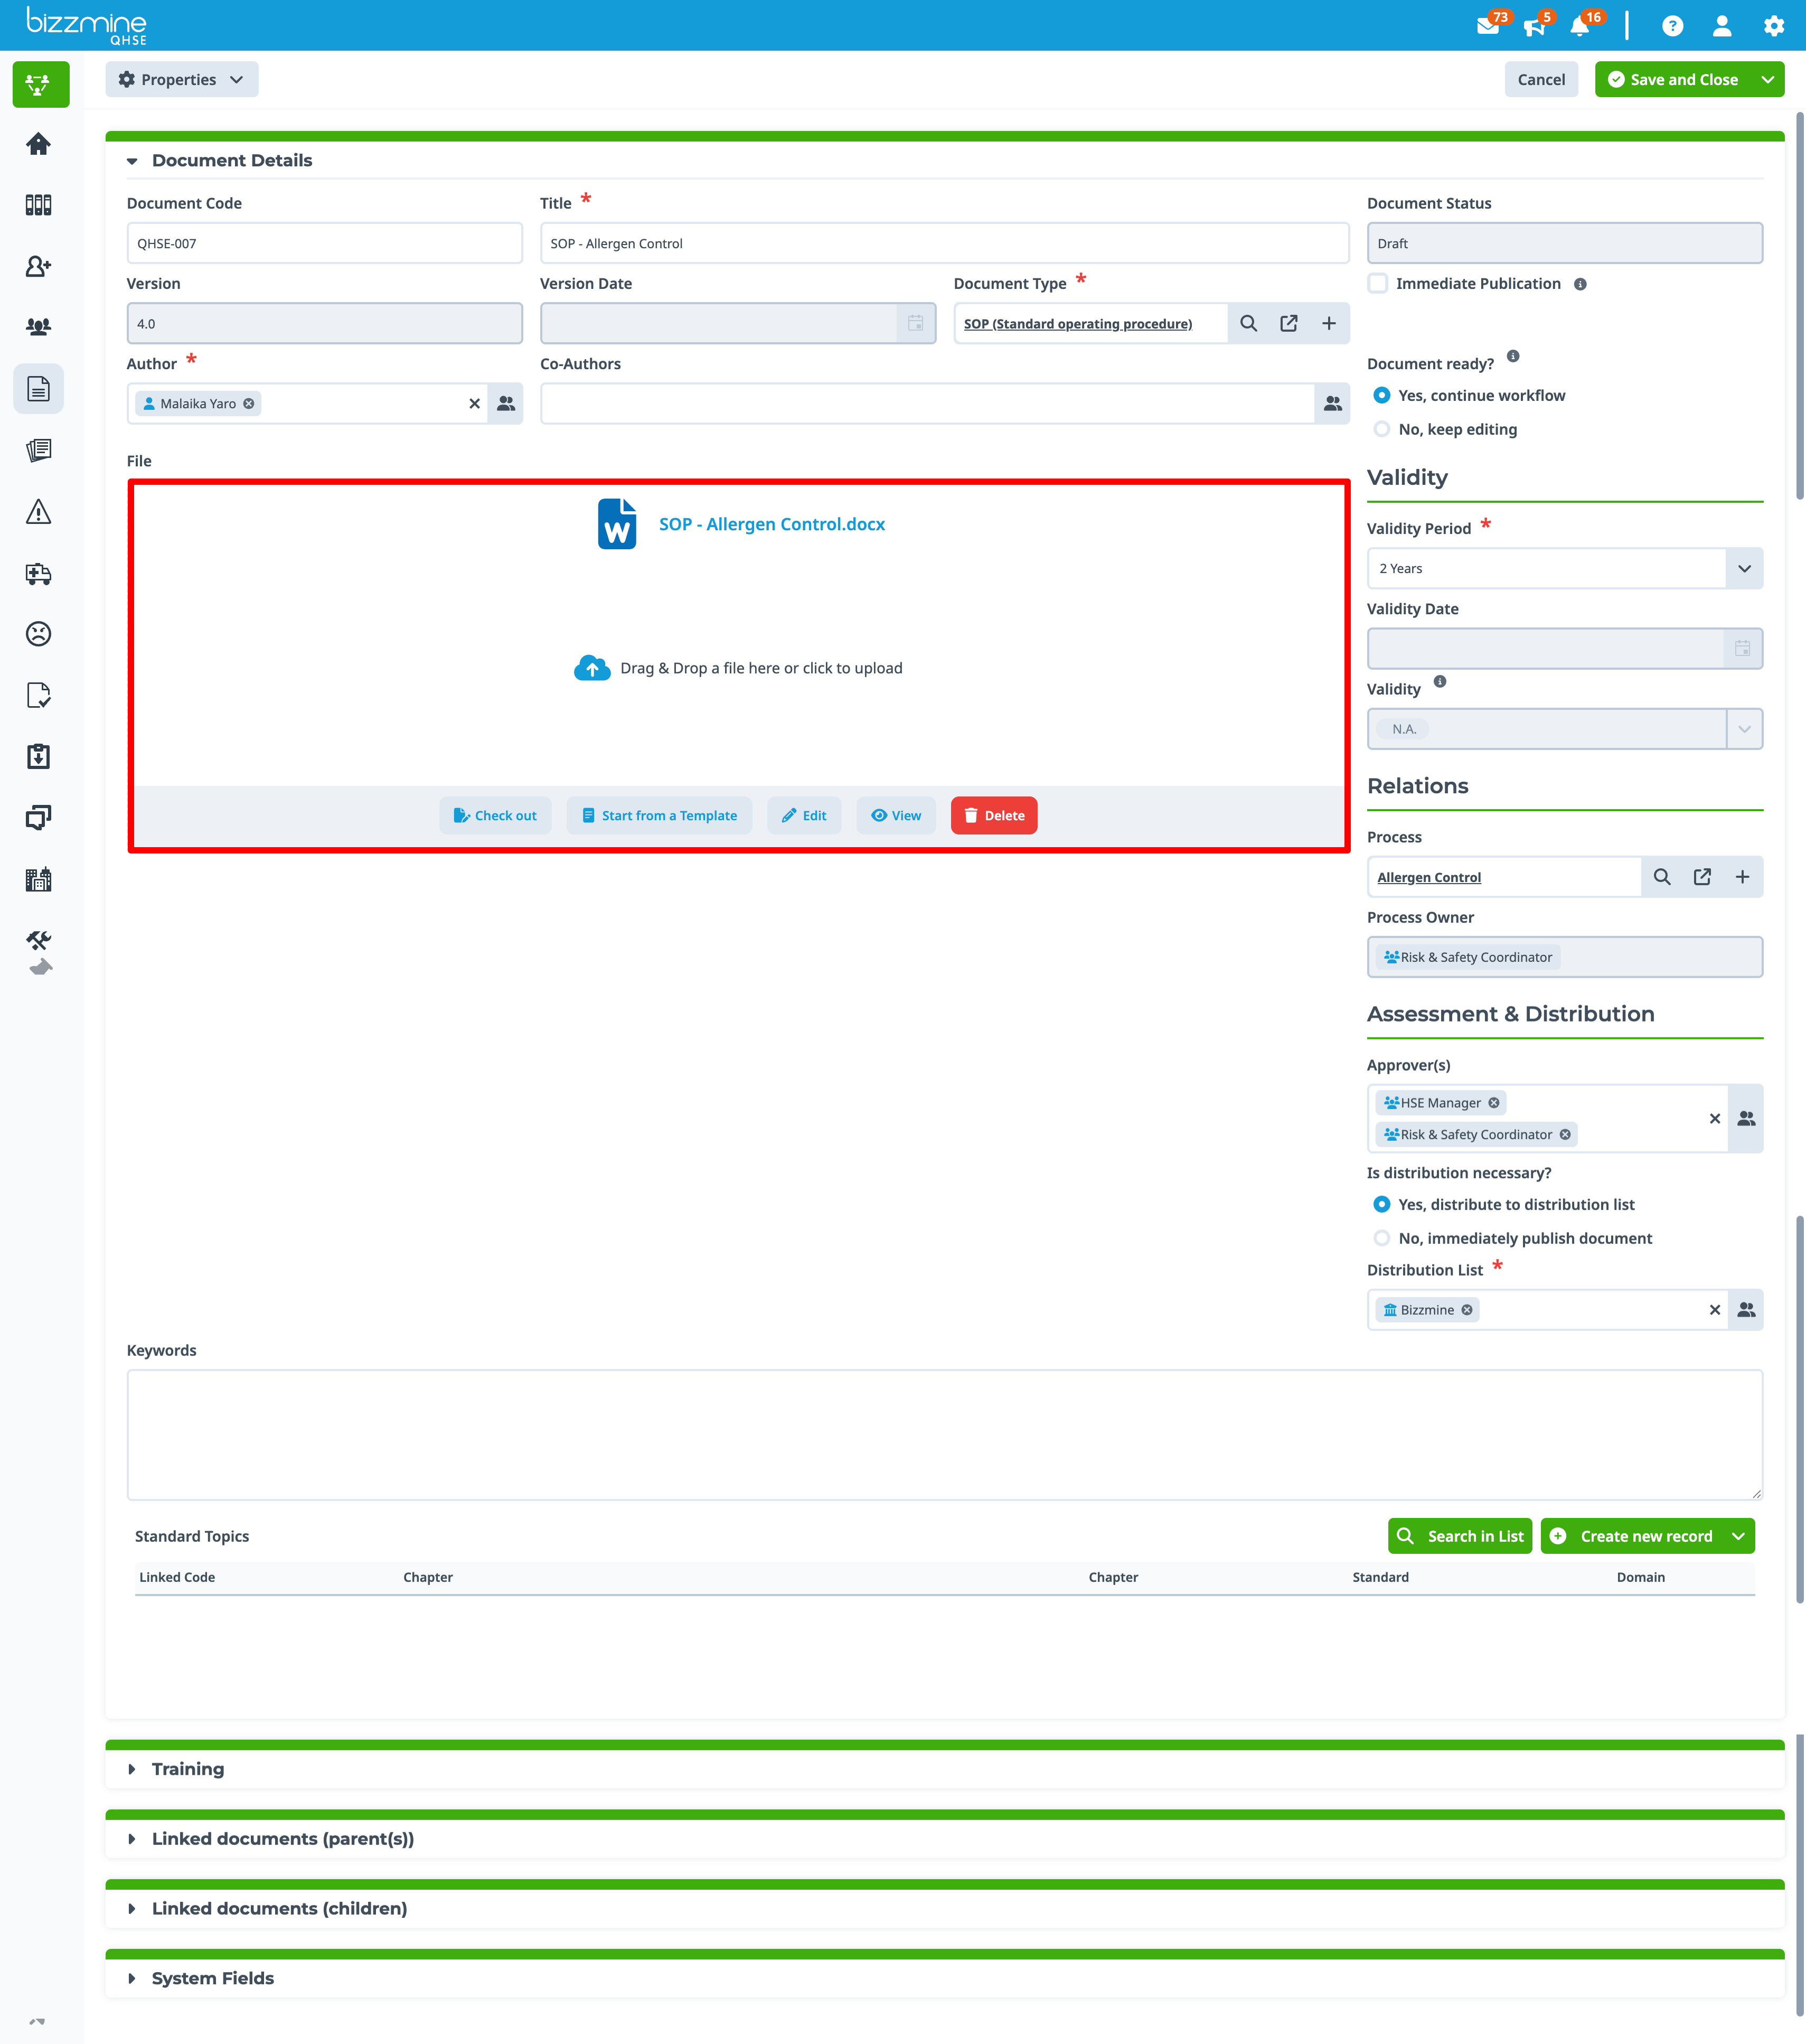Open the Home icon in sidebar
This screenshot has height=2044, width=1806.
pos(38,144)
